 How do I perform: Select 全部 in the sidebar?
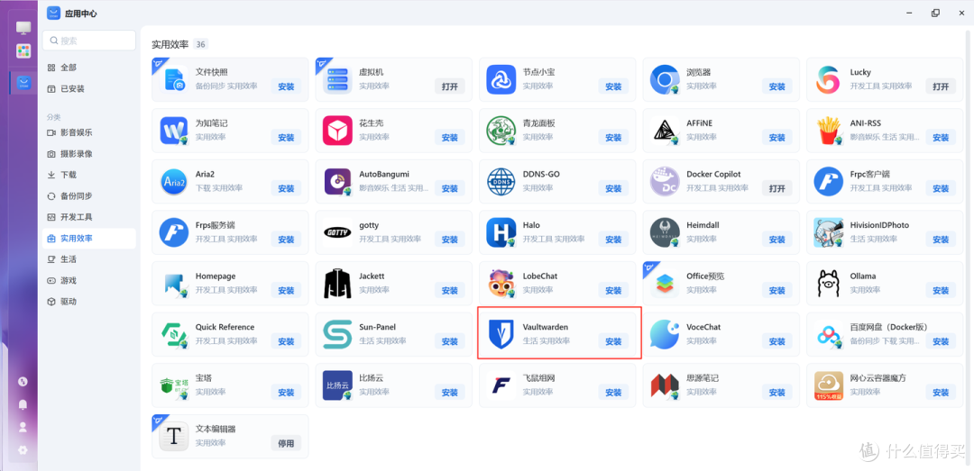click(x=88, y=68)
